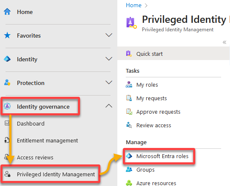Collapse the Identity governance section chevron

[109, 106]
